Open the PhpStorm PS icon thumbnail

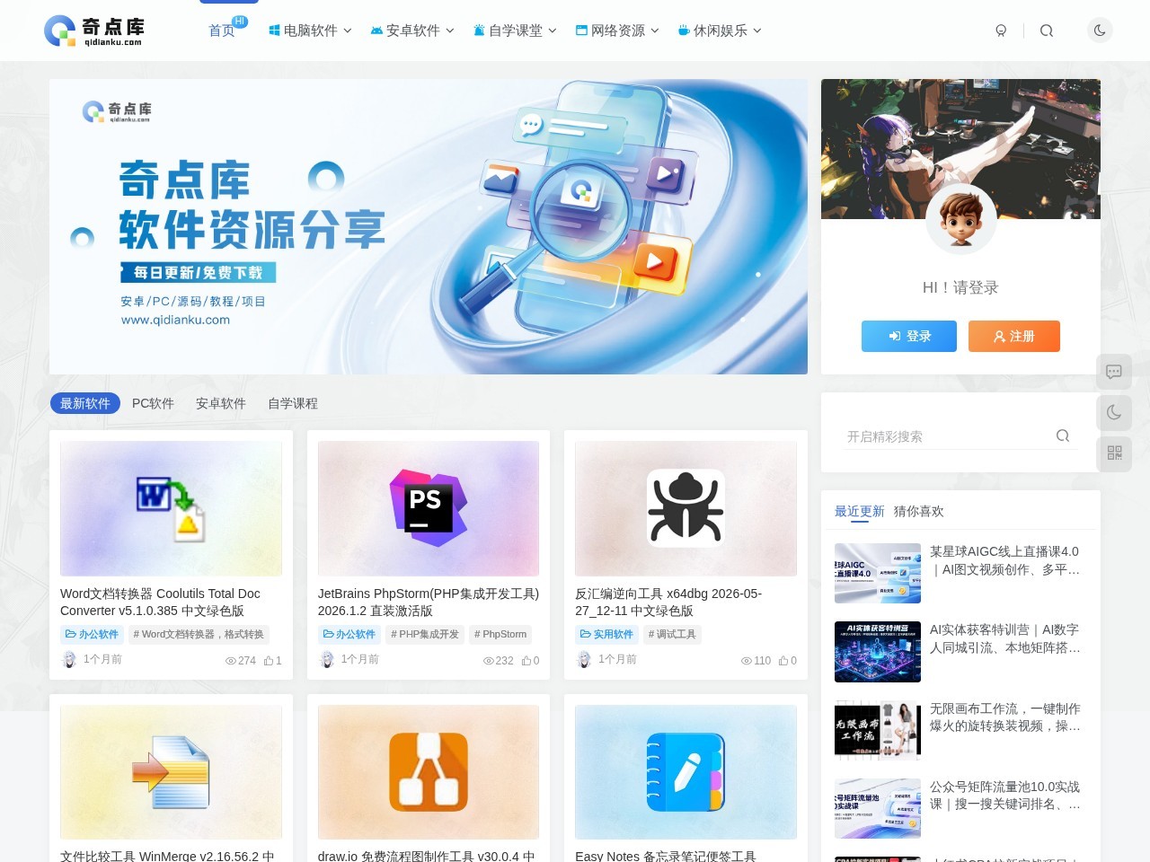[429, 508]
